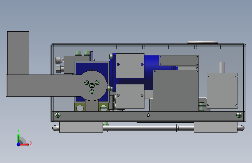Select the tall vertical gray block at far left
Screen dimensions: 252x163
click(x=18, y=53)
